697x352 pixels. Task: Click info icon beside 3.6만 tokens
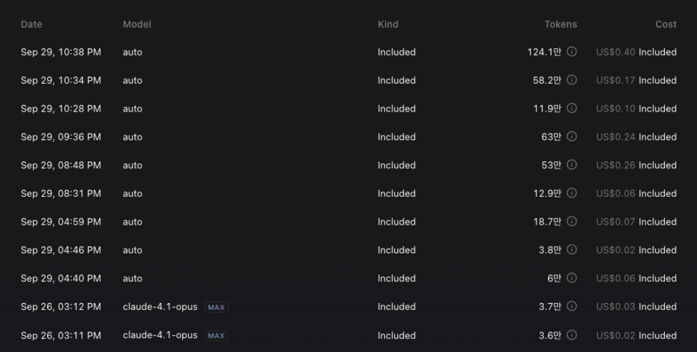[x=572, y=335]
